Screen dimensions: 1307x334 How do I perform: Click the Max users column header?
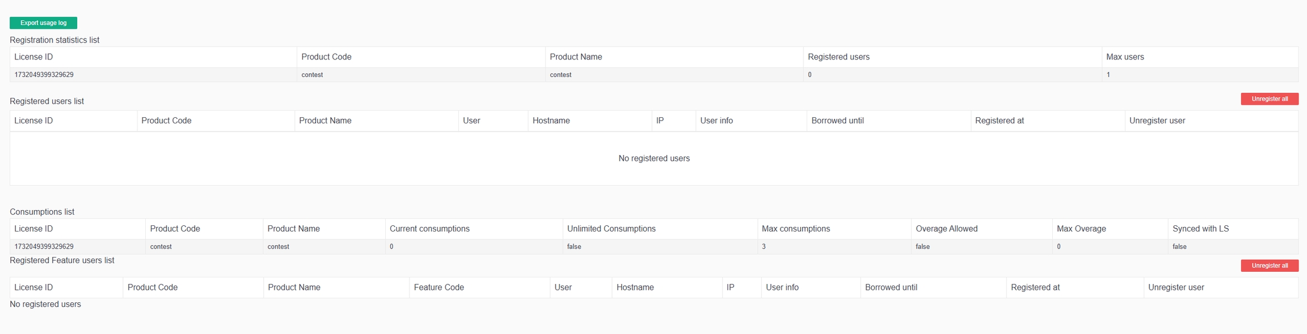click(x=1125, y=57)
